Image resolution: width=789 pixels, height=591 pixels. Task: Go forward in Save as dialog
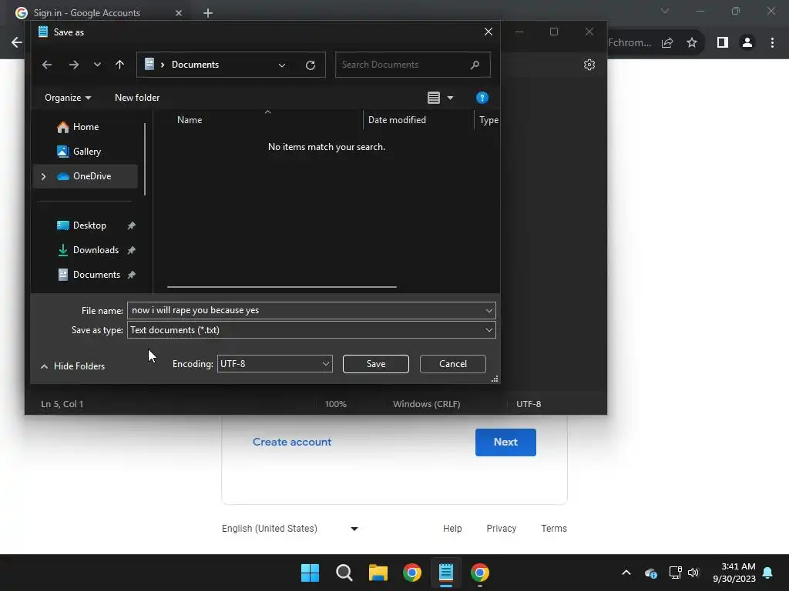[x=73, y=65]
